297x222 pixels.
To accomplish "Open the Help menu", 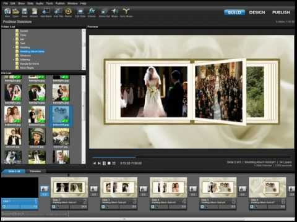I will coord(84,4).
